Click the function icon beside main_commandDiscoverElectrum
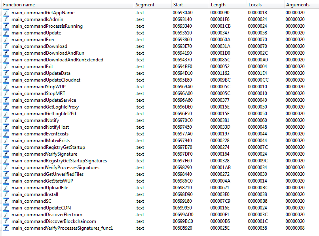The height and width of the screenshot is (236, 319). (x=6, y=215)
